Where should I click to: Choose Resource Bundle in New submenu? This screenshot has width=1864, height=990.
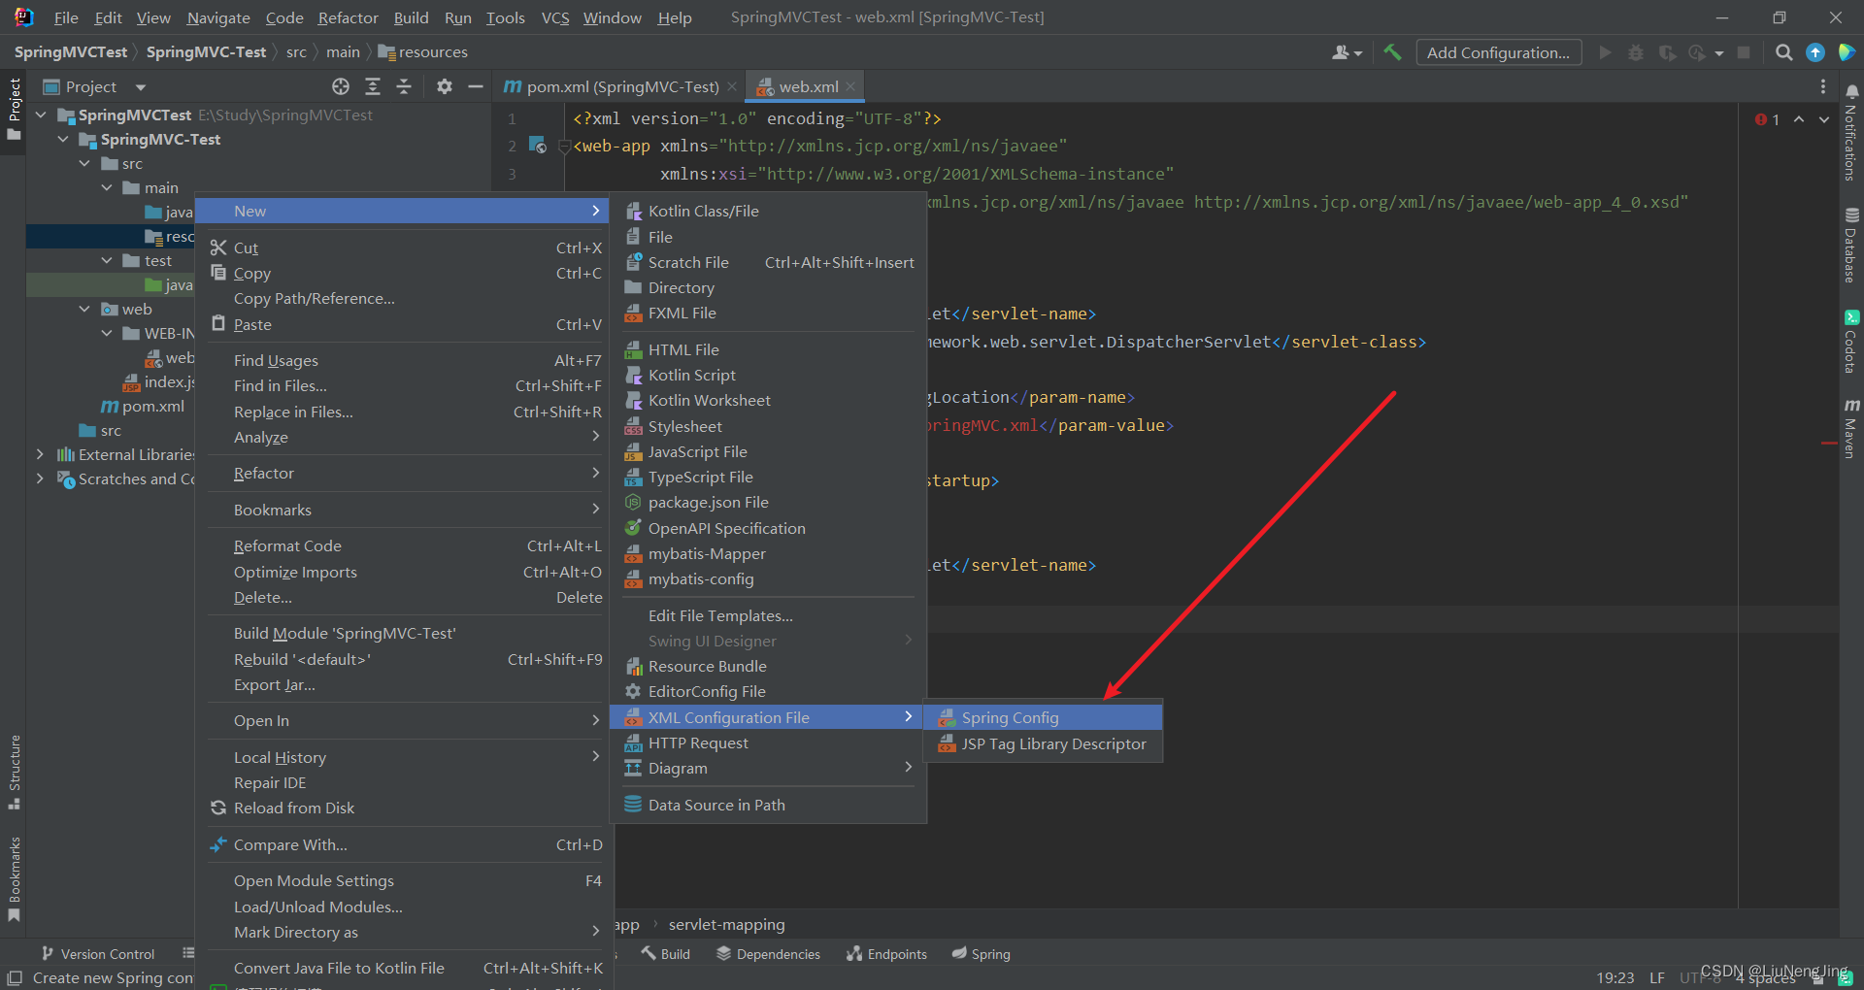point(768,667)
